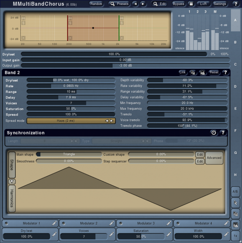Click the green band 2/3 crossover line
This screenshot has height=243, width=242.
coord(119,28)
